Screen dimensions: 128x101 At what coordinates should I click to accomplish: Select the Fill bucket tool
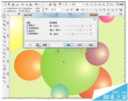pyautogui.click(x=4, y=77)
